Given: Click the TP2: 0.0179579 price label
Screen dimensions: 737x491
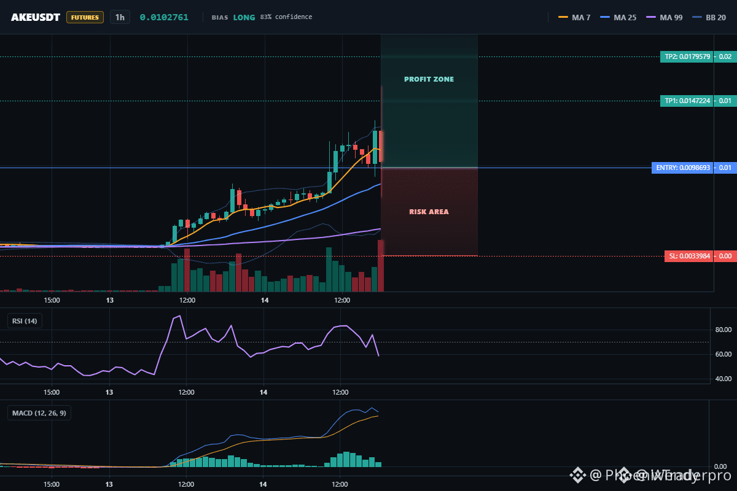Looking at the screenshot, I should click(687, 56).
